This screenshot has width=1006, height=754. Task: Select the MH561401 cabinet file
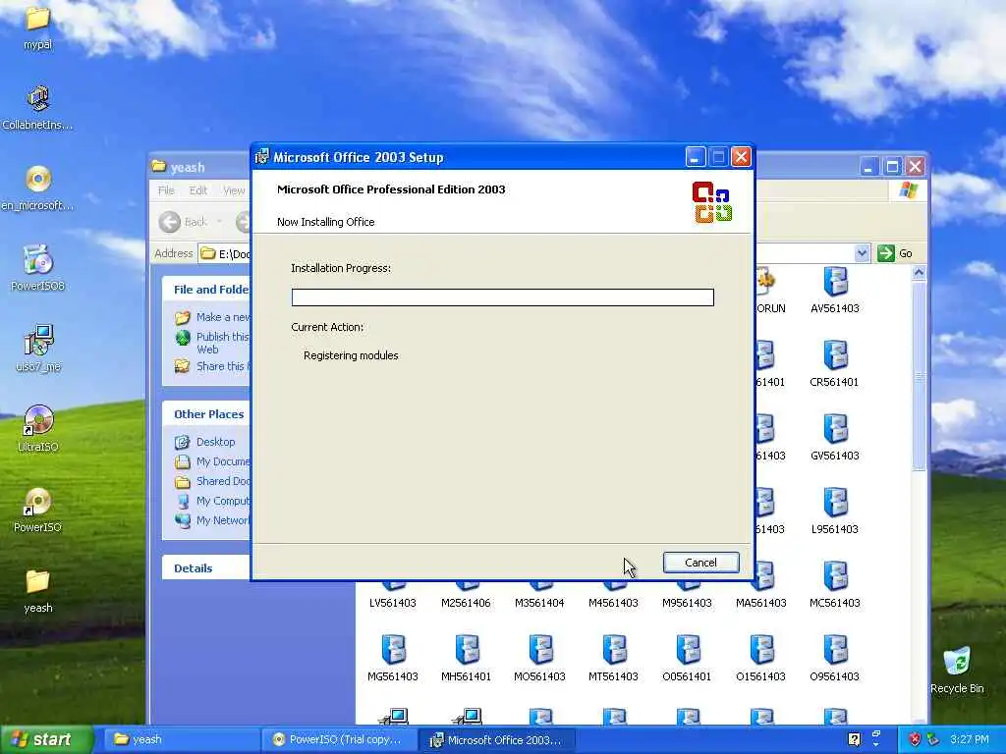(466, 659)
